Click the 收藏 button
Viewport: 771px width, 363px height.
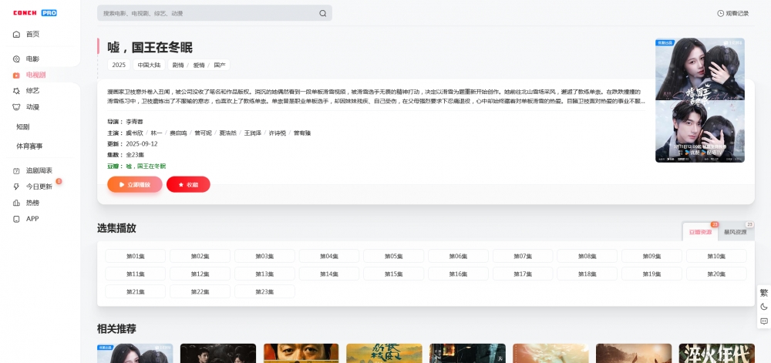(x=188, y=185)
